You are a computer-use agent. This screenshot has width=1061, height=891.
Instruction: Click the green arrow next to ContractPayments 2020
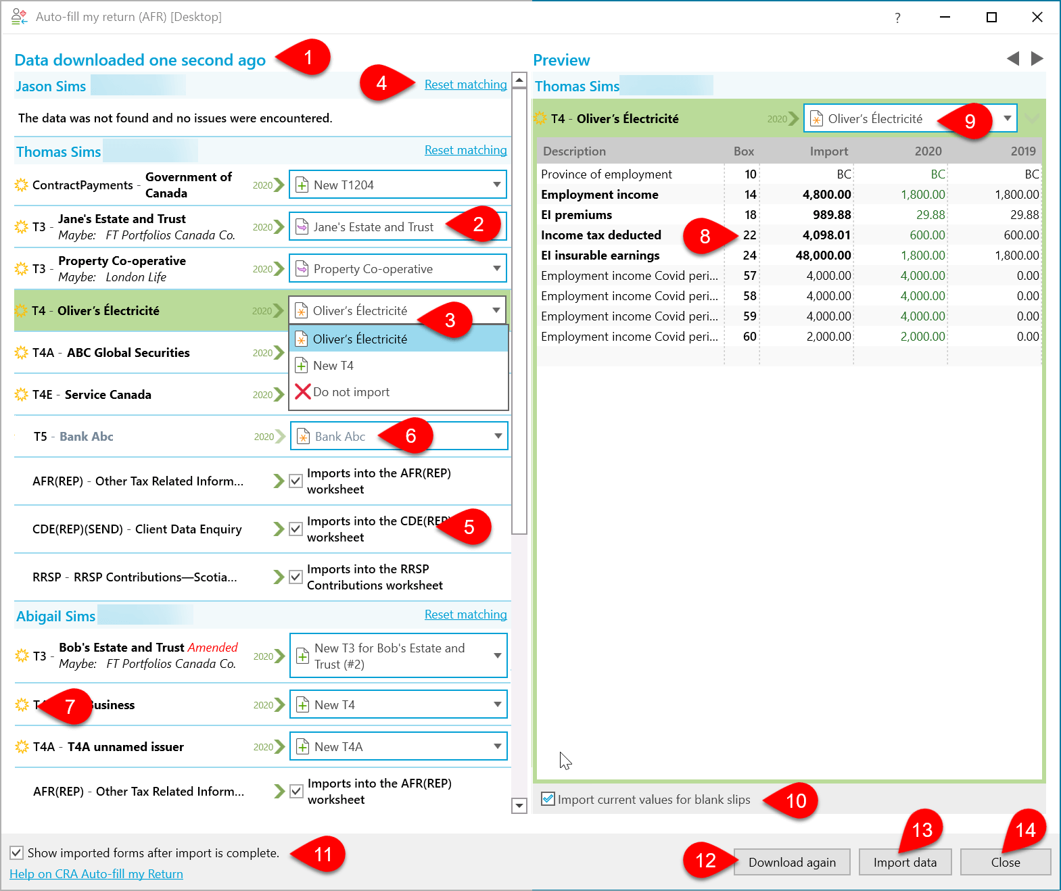[279, 185]
